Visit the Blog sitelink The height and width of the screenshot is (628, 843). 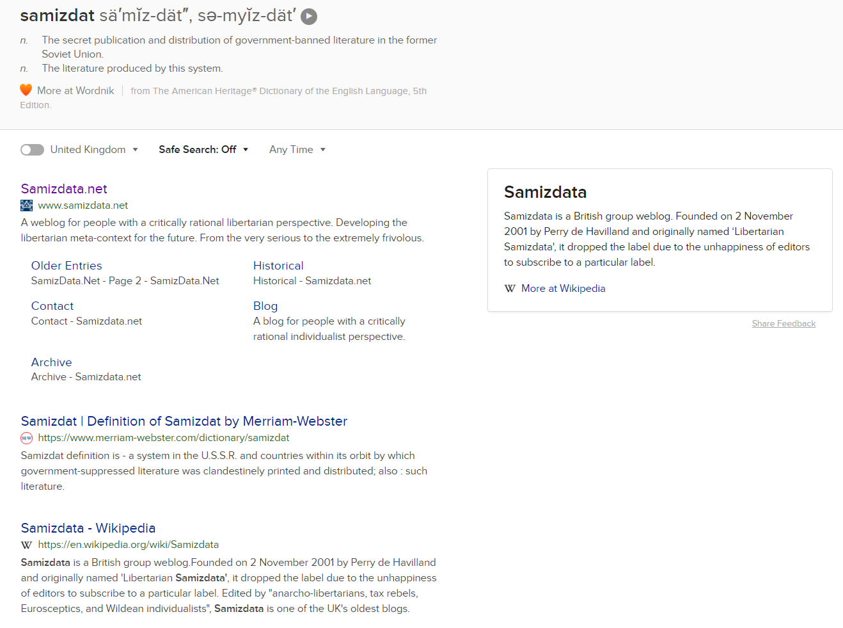[x=265, y=306]
